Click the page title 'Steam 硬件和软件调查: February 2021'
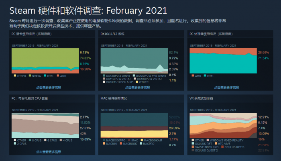The image size is (281, 161). tap(88, 10)
